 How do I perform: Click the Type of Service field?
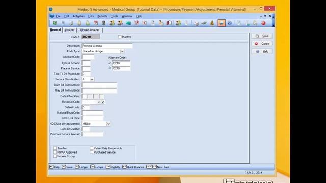click(x=86, y=63)
